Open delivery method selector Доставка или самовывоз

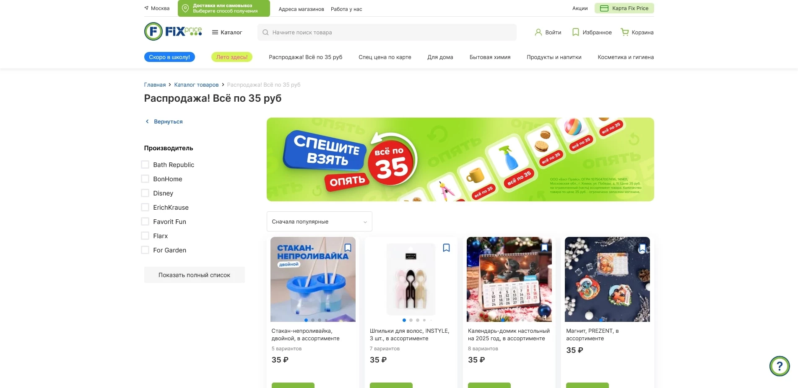tap(224, 8)
